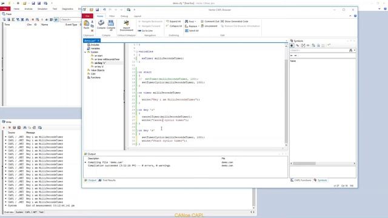Image resolution: width=388 pixels, height=218 pixels.
Task: Click the Trace window search field
Action: (x=70, y=19)
